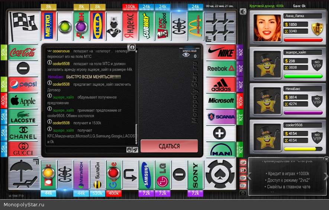The image size is (329, 210).
Task: Select the Nike property cell
Action: [x=221, y=52]
